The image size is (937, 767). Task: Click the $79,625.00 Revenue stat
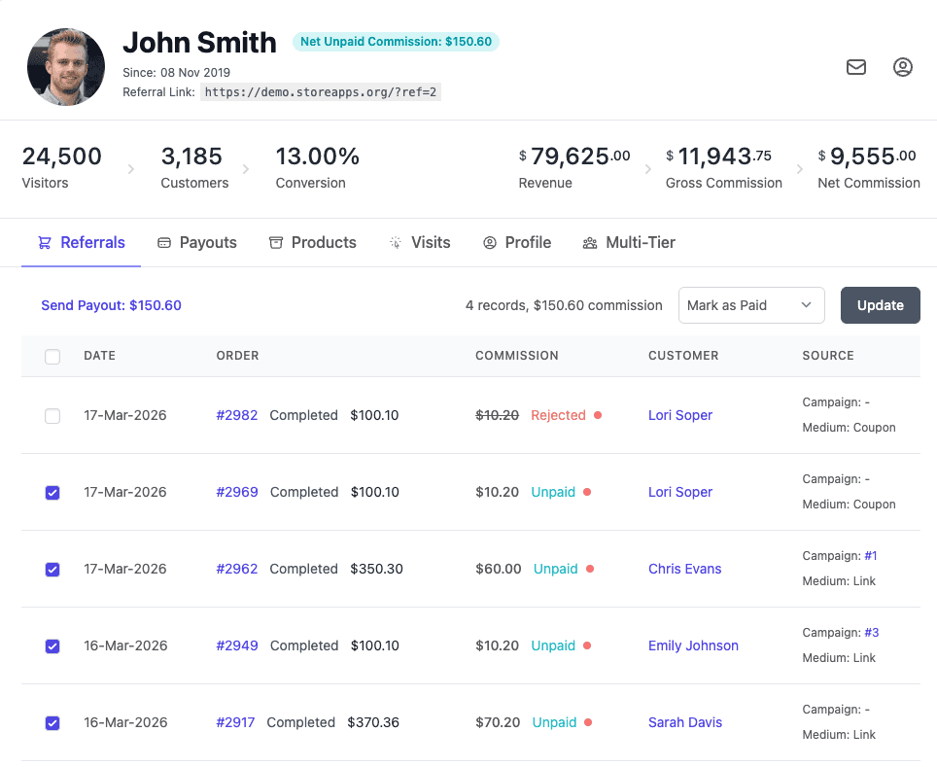click(x=573, y=167)
